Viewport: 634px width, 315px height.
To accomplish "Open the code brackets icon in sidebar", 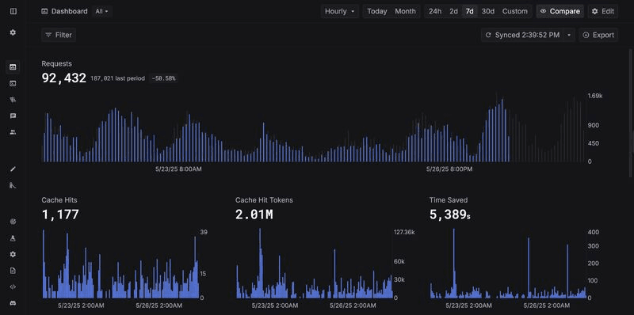I will pyautogui.click(x=13, y=287).
